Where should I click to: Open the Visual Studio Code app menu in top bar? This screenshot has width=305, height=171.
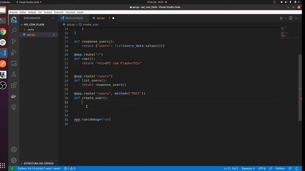point(29,2)
